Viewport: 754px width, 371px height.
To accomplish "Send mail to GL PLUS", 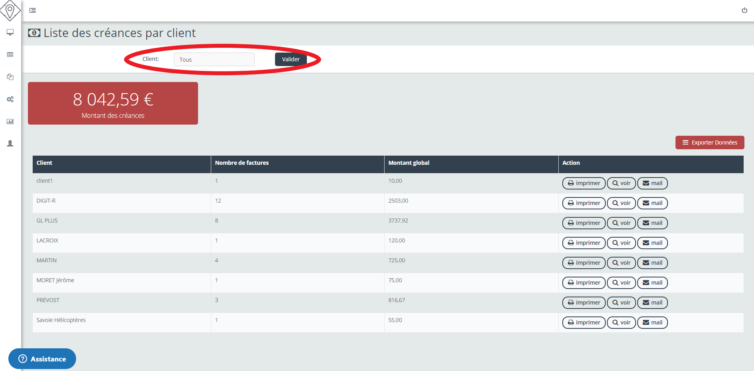I will coord(652,223).
